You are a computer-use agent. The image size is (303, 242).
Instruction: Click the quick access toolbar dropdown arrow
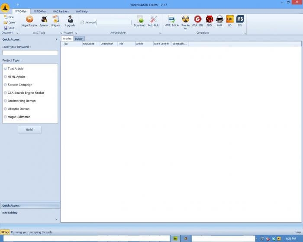pos(18,4)
